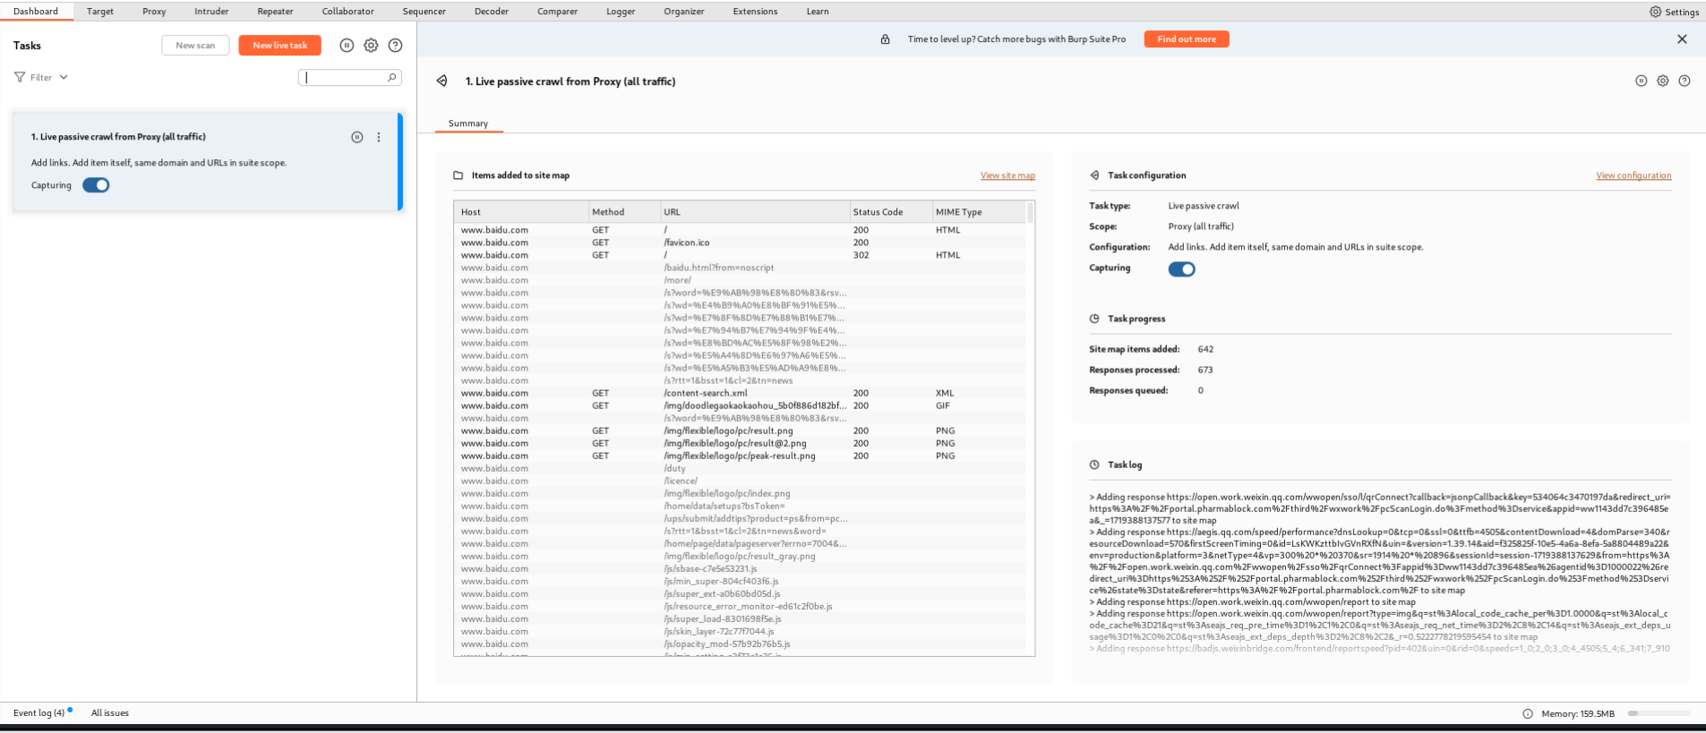Click memory info icon in status bar
Image resolution: width=1706 pixels, height=733 pixels.
click(x=1528, y=713)
